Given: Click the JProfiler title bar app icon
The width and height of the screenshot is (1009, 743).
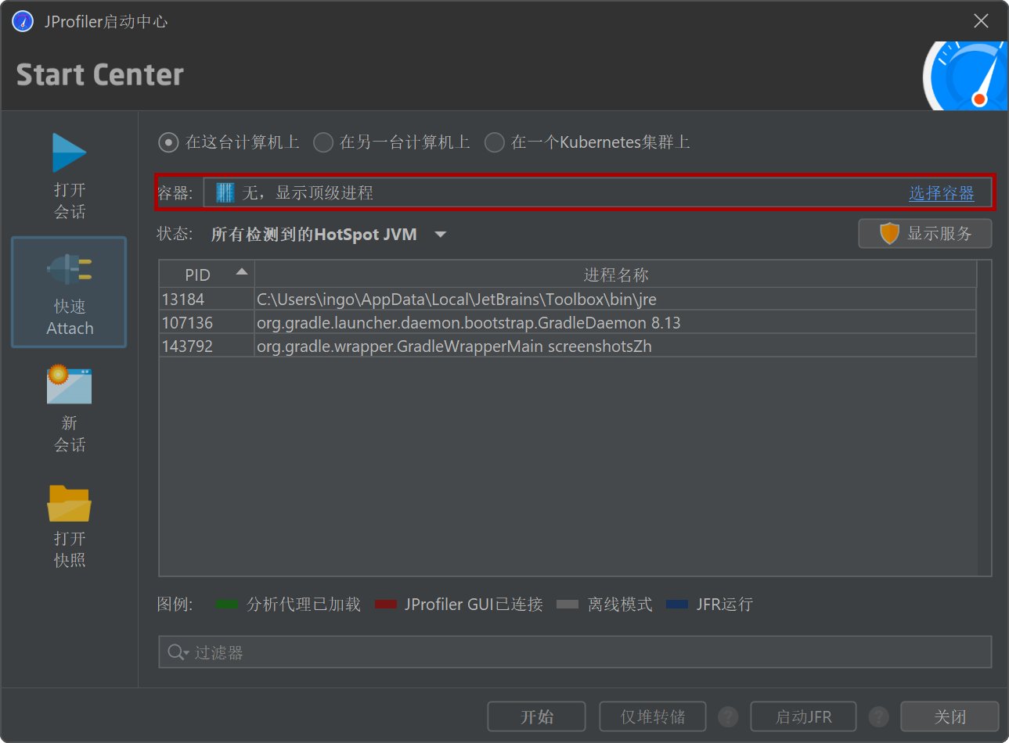Looking at the screenshot, I should pos(23,21).
